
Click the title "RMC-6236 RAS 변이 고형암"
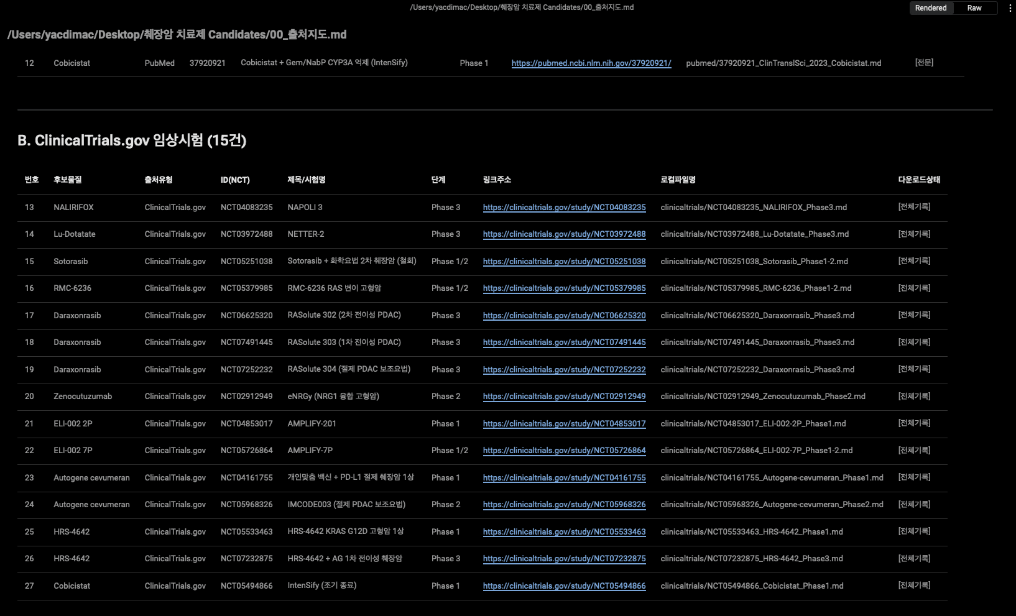335,288
